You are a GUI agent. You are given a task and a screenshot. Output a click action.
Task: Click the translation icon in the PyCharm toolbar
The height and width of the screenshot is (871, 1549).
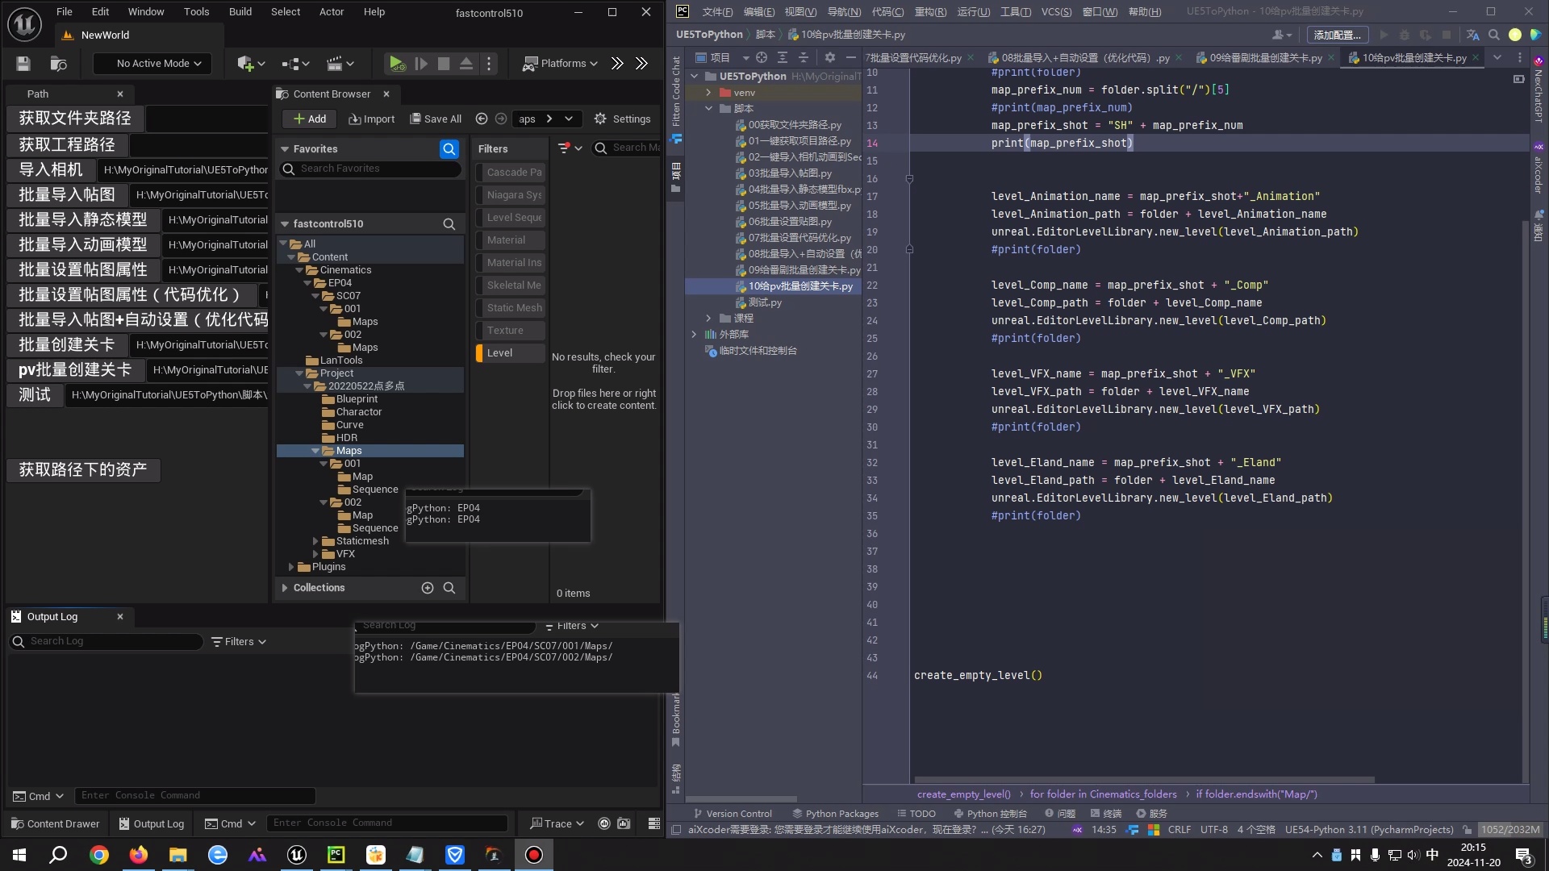1472,35
